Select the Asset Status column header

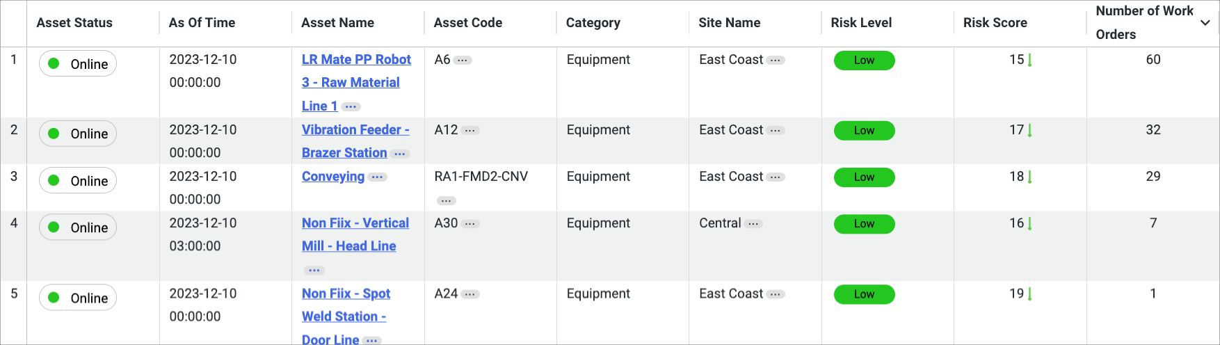74,23
